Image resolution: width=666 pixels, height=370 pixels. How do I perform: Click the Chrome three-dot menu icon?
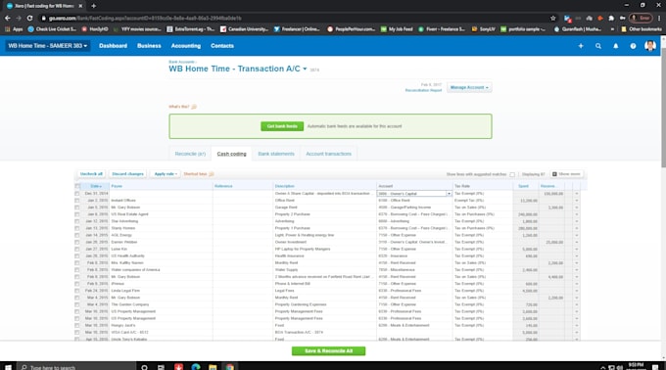659,19
